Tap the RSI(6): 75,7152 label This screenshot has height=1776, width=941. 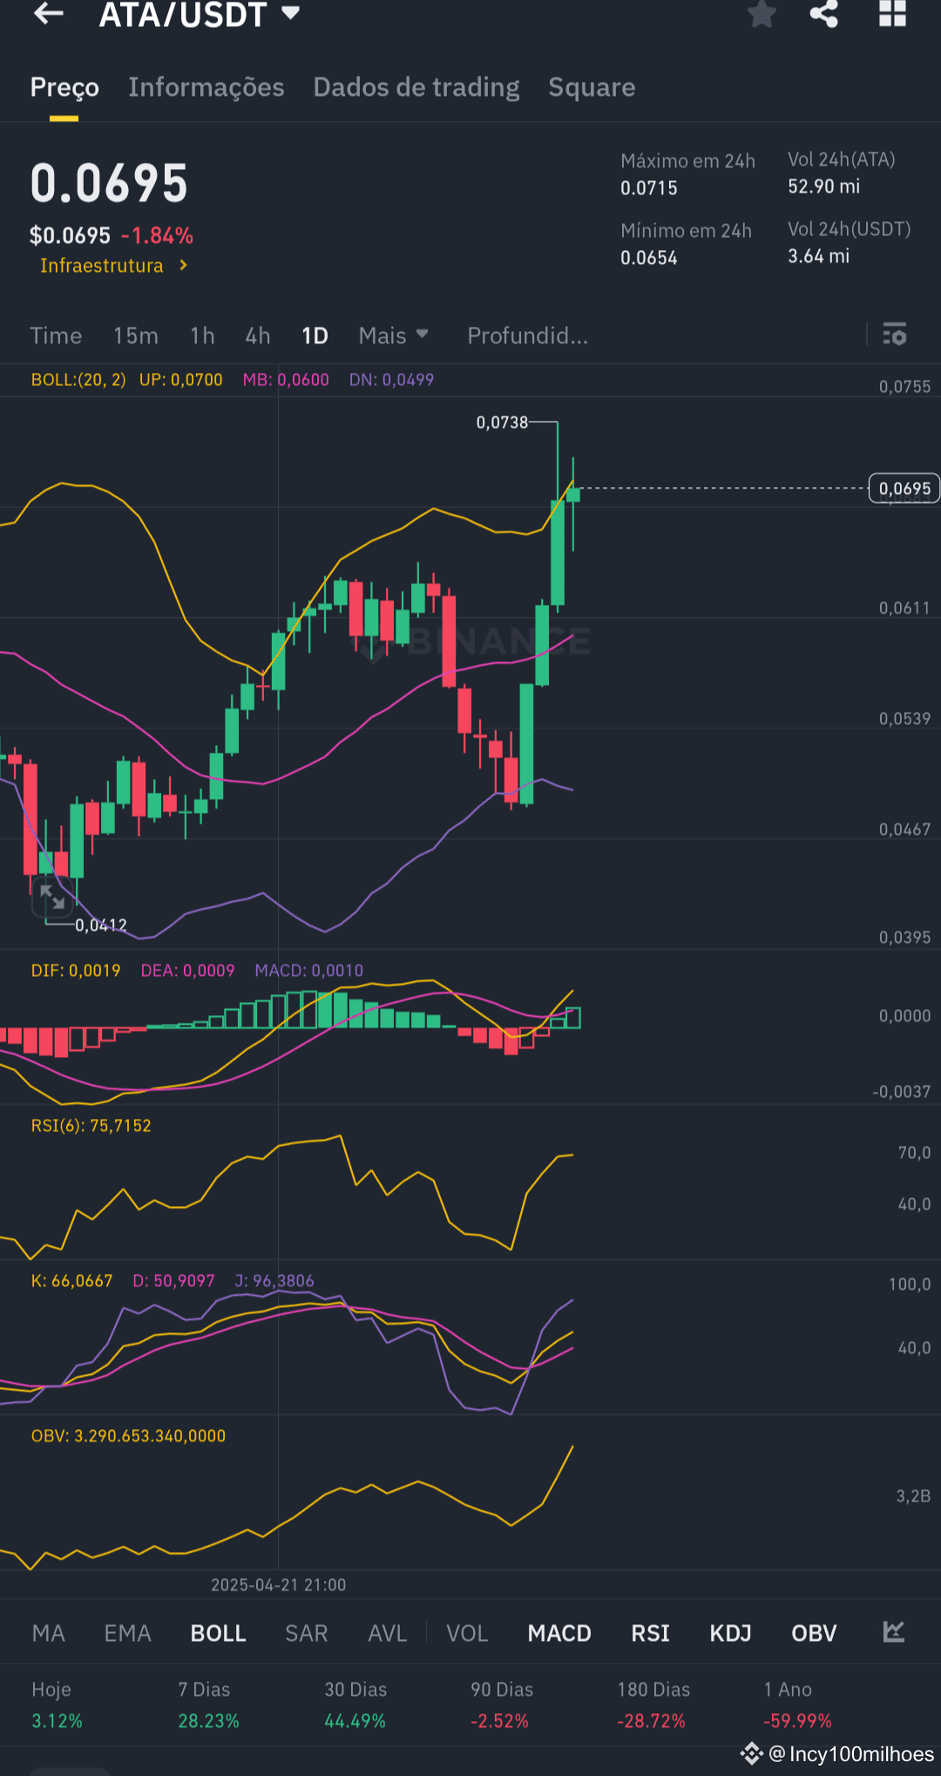[x=91, y=1126]
